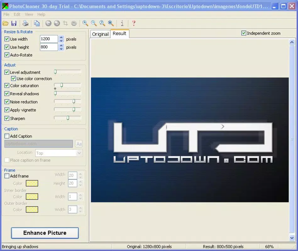
Task: Open the View menu
Action: (x=29, y=14)
